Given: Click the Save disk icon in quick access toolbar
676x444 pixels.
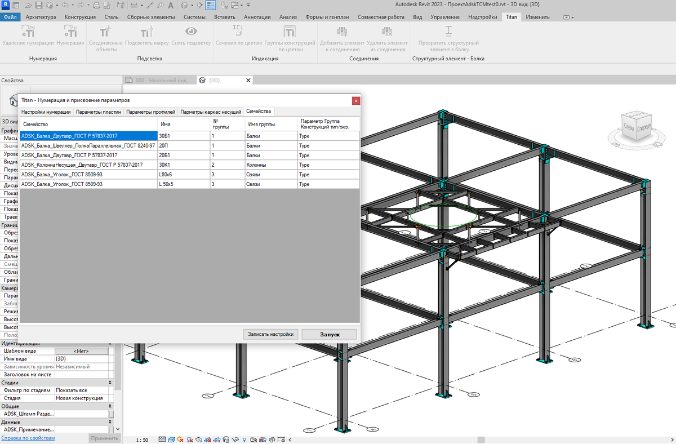Looking at the screenshot, I should point(39,6).
